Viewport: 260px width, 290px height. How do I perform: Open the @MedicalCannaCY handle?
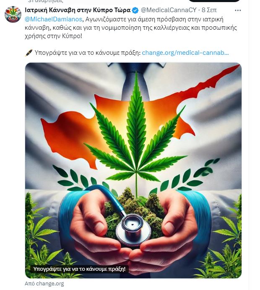click(x=169, y=10)
